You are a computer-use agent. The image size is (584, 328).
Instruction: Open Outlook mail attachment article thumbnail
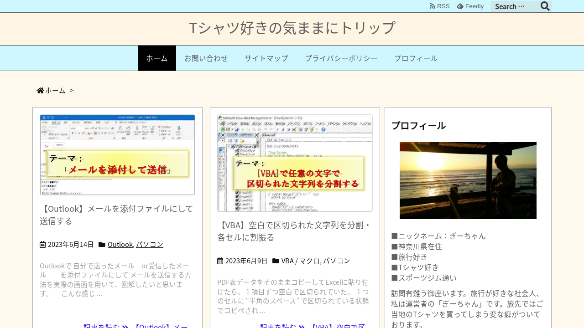117,155
